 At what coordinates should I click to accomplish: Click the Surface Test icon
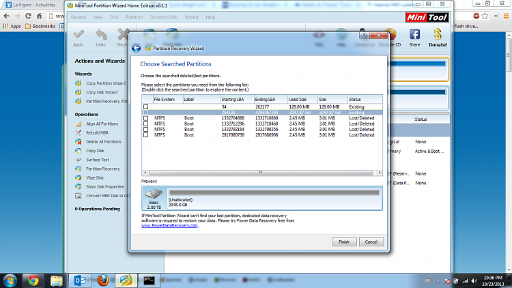pyautogui.click(x=79, y=160)
